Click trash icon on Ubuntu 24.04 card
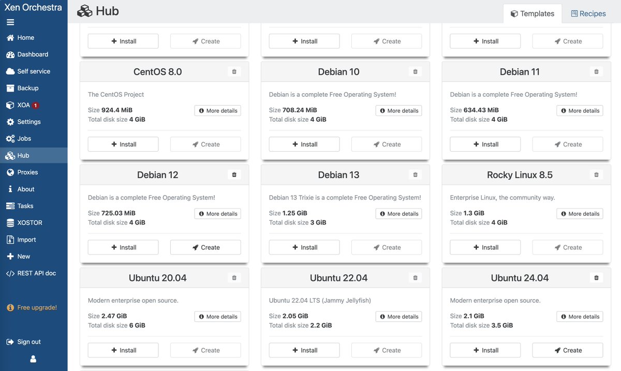The height and width of the screenshot is (371, 621). (596, 278)
